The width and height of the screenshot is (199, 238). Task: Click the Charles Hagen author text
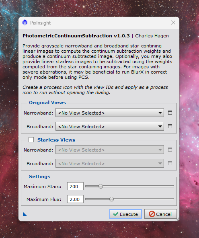click(x=152, y=36)
